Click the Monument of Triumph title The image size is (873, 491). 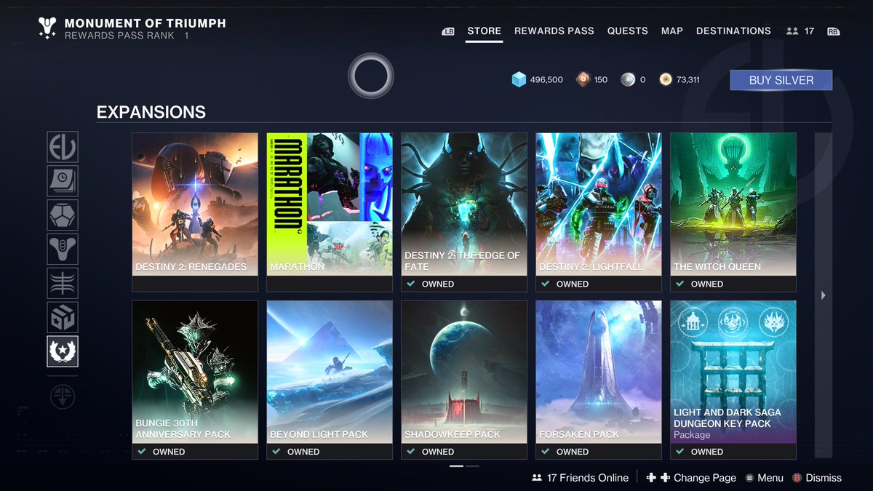(145, 23)
